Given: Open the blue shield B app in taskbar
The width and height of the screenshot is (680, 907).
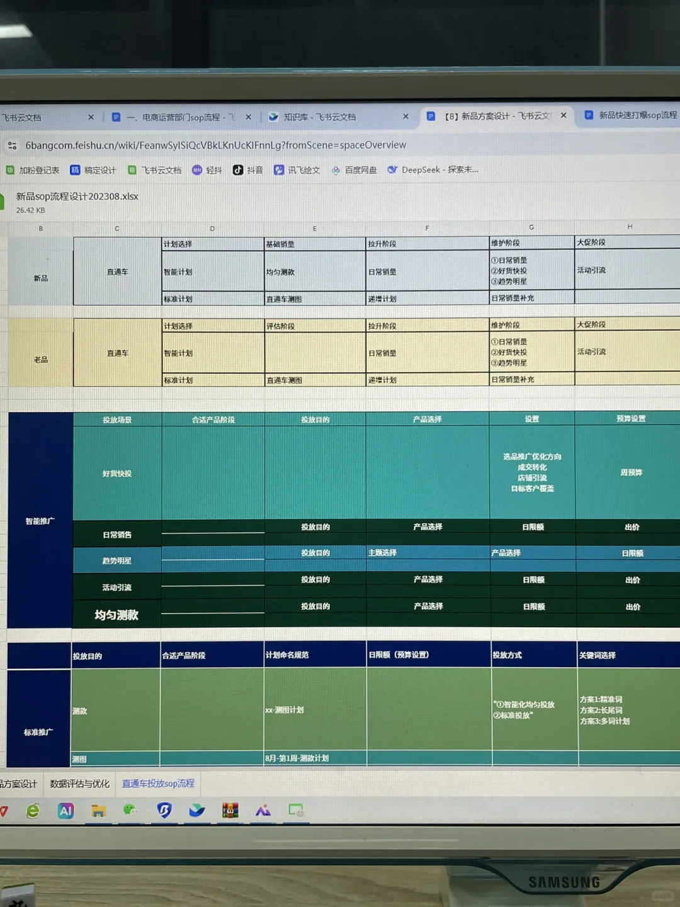Looking at the screenshot, I should 164,810.
